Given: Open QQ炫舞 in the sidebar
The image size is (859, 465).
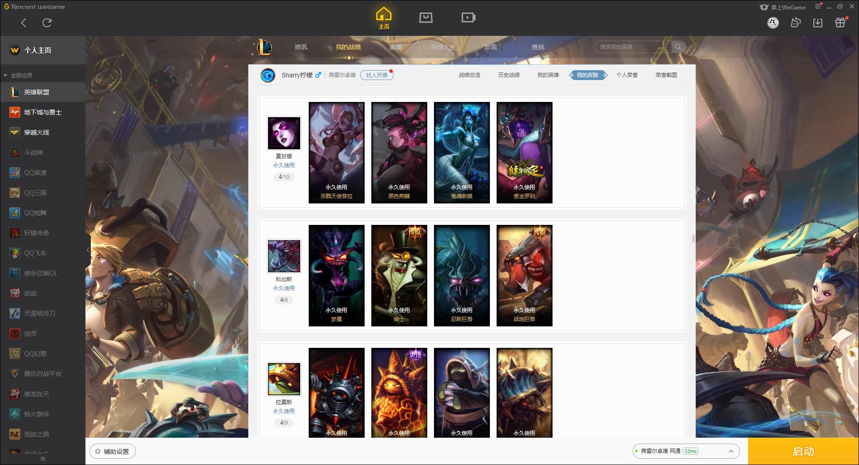Looking at the screenshot, I should point(43,213).
